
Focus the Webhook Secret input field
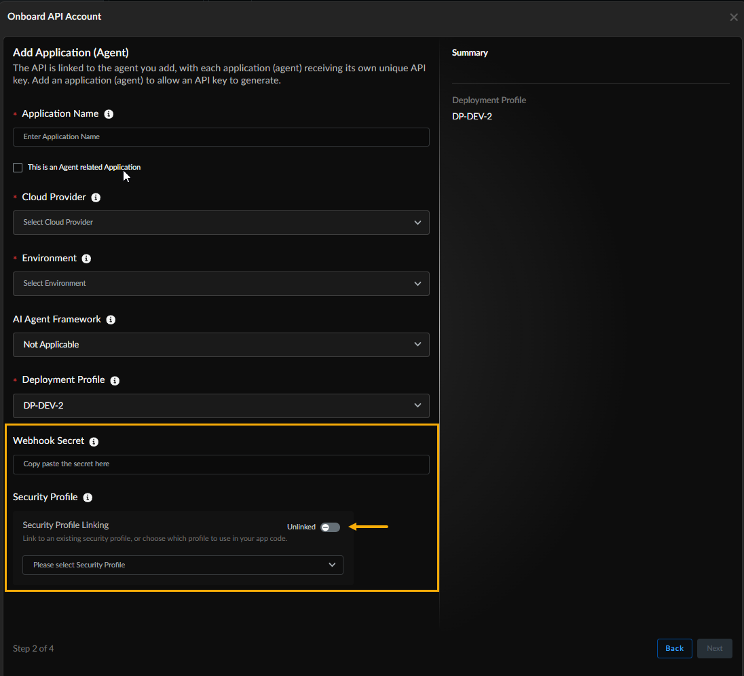point(221,464)
